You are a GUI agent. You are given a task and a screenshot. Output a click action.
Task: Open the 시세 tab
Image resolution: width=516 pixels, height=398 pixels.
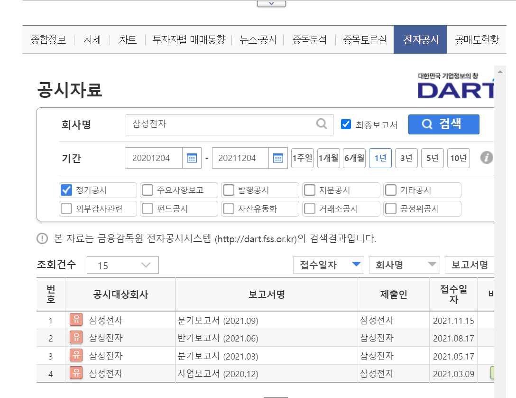pos(92,39)
